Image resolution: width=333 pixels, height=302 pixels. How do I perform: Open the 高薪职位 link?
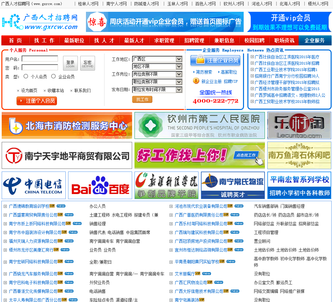[x=229, y=72]
